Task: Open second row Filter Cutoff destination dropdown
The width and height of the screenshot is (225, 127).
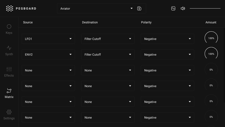Action: [x=108, y=55]
